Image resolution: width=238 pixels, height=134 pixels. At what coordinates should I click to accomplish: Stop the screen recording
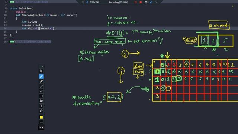coord(141,2)
